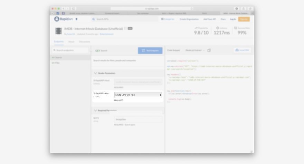The width and height of the screenshot is (304, 164).
Task: Open the Node.js code language dropdown
Action: (195, 50)
